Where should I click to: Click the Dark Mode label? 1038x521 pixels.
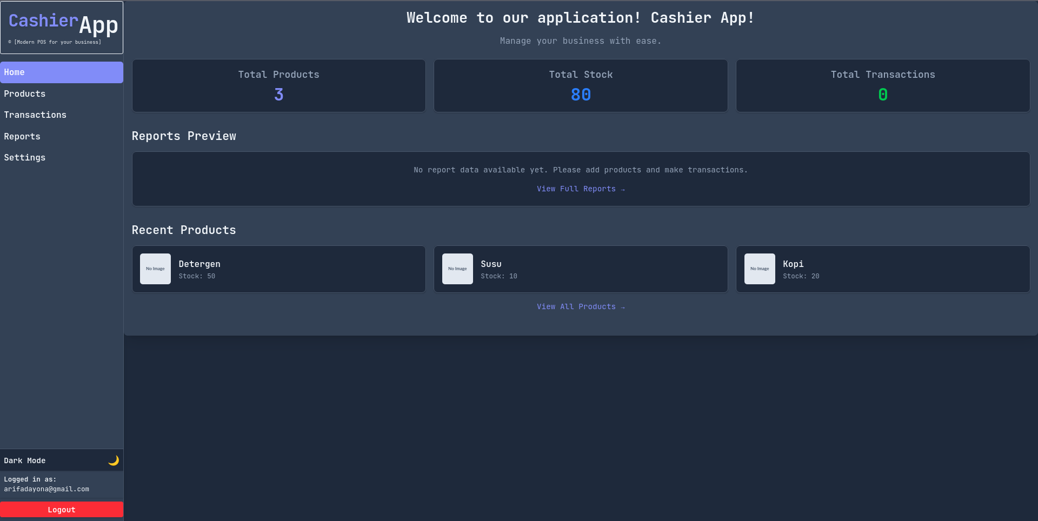pos(25,461)
